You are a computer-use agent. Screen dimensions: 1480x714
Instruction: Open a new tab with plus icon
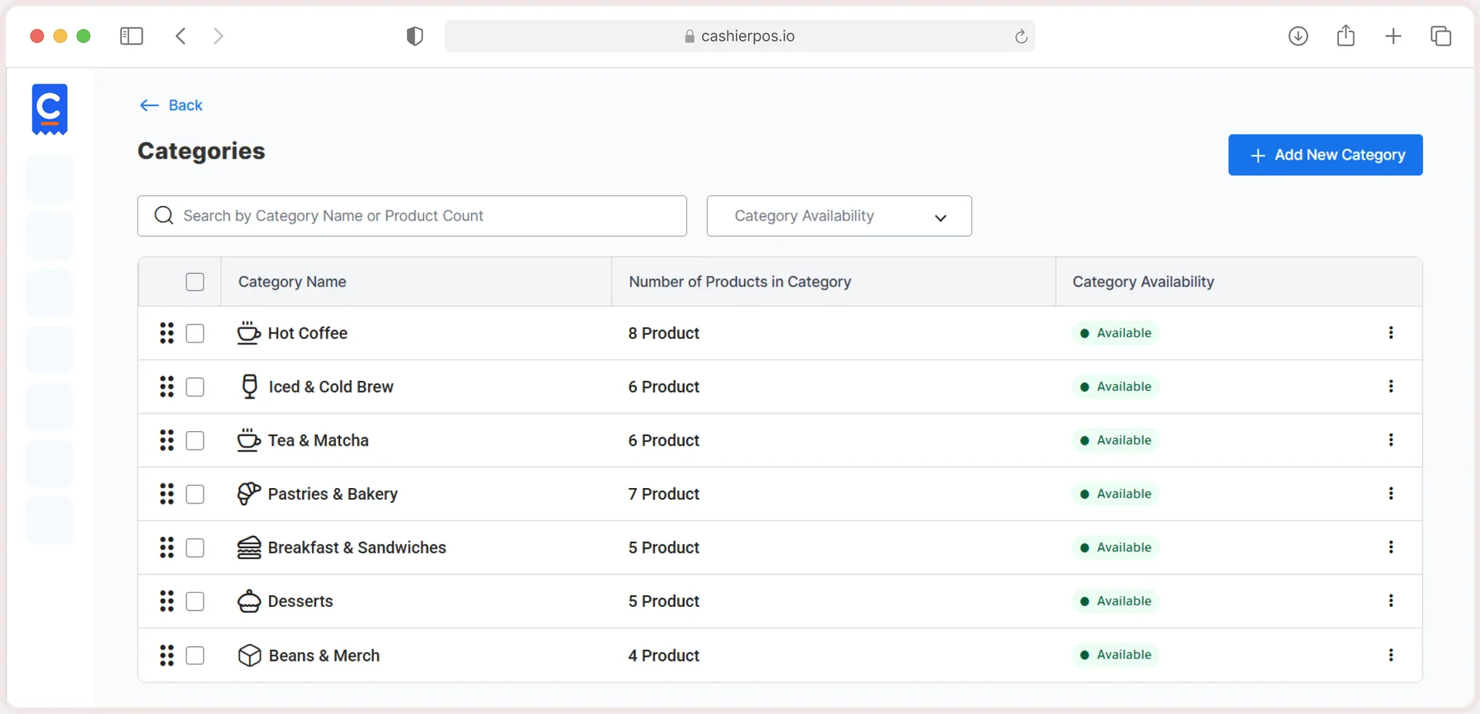(x=1393, y=36)
